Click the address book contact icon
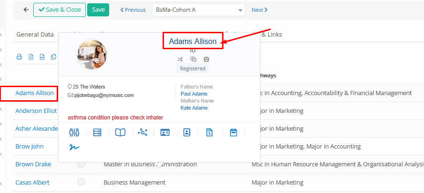Image resolution: width=424 pixels, height=193 pixels. [187, 133]
